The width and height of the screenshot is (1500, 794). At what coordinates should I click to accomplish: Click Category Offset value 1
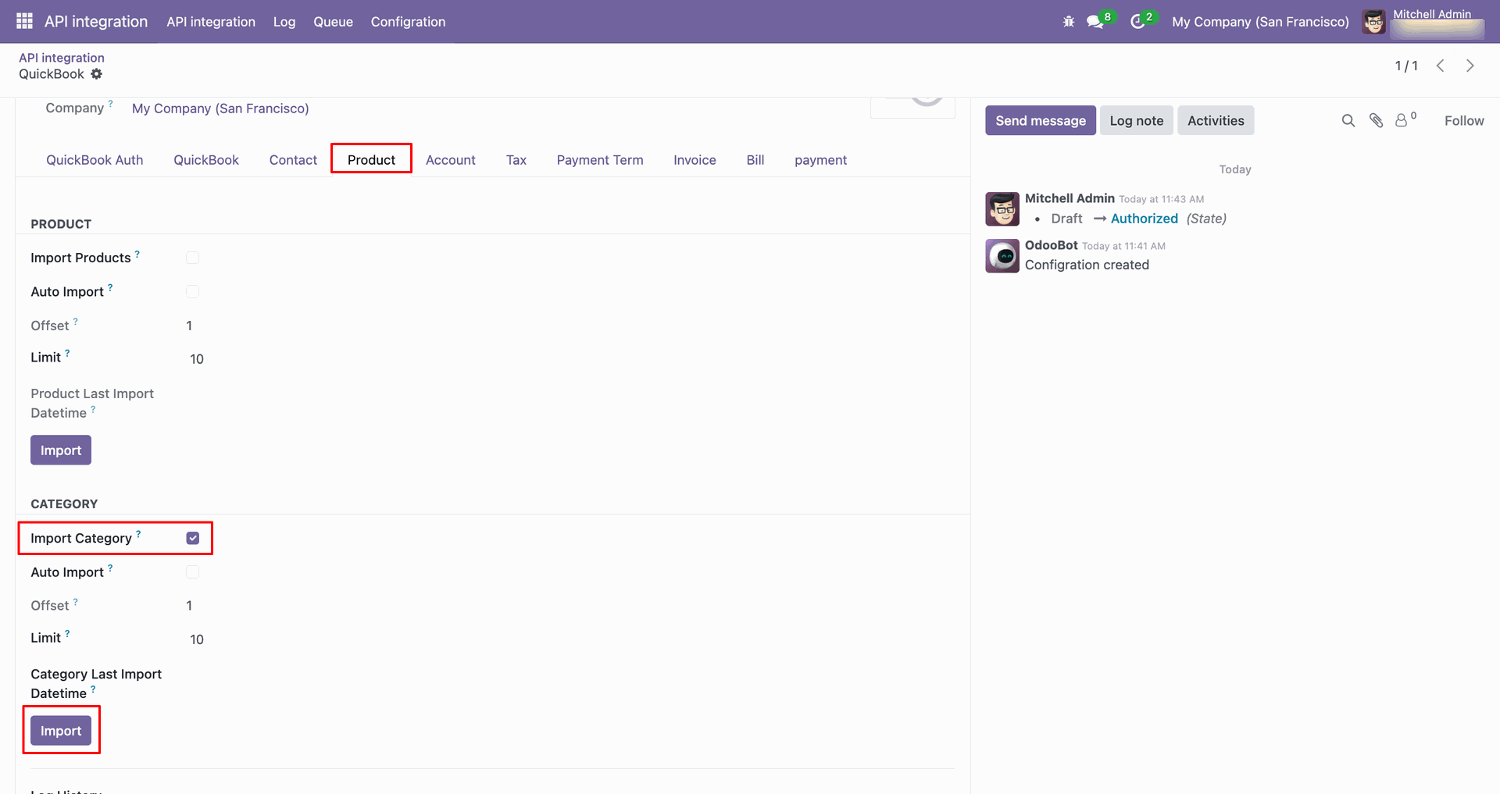click(x=189, y=606)
